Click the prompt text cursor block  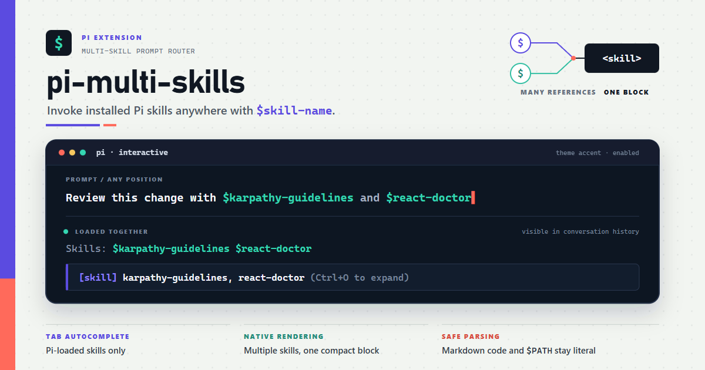[x=473, y=198]
